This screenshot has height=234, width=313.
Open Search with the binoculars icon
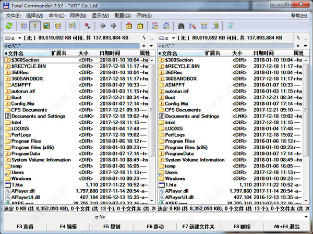click(181, 26)
